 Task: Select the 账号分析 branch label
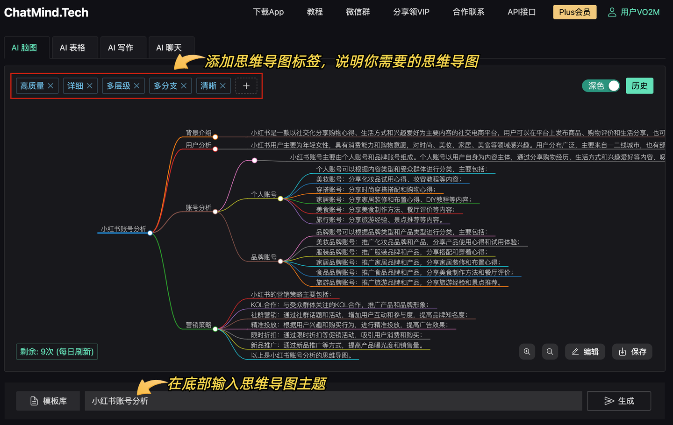tap(199, 207)
